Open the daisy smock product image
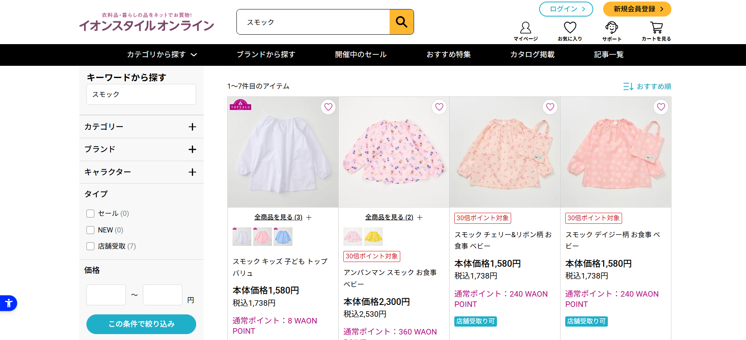Image resolution: width=746 pixels, height=340 pixels. (616, 152)
